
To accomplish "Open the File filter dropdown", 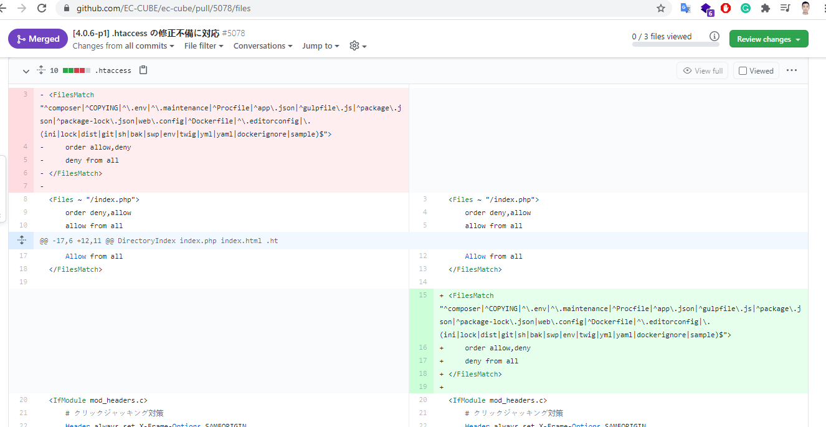I will pos(204,46).
